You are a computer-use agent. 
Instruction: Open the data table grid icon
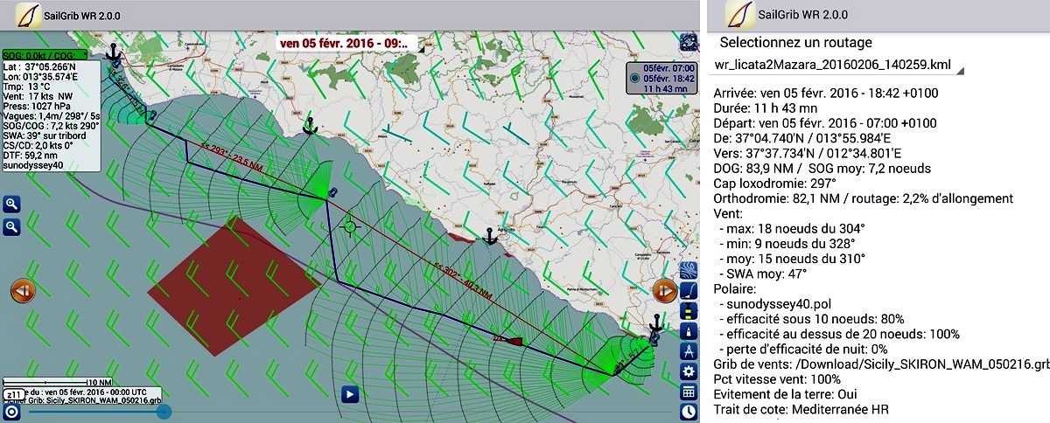689,392
